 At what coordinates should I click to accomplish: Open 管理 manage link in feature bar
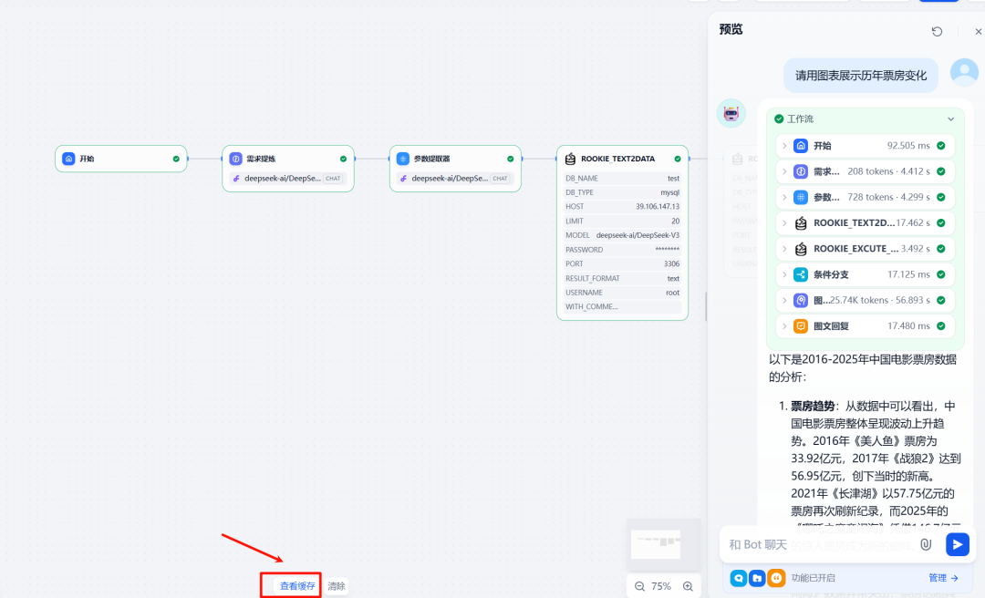(x=943, y=578)
